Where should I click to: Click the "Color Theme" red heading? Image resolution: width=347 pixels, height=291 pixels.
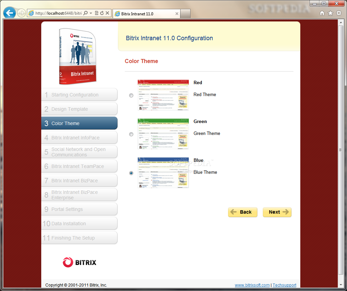pos(141,61)
